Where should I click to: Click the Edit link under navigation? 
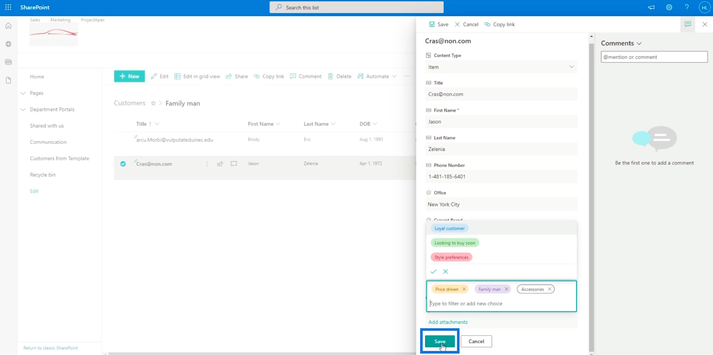pos(34,191)
